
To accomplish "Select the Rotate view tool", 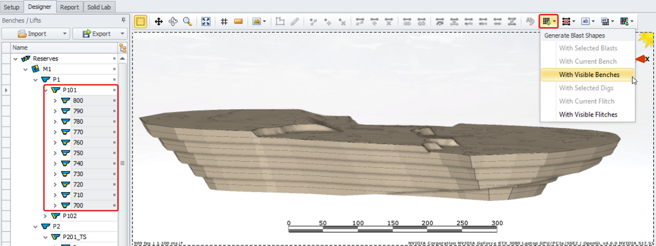I will pyautogui.click(x=173, y=21).
